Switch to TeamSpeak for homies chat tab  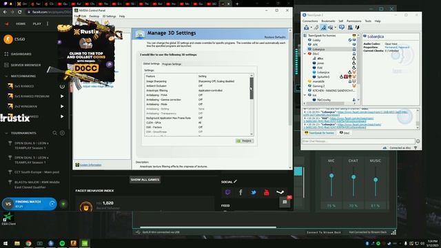click(x=319, y=133)
